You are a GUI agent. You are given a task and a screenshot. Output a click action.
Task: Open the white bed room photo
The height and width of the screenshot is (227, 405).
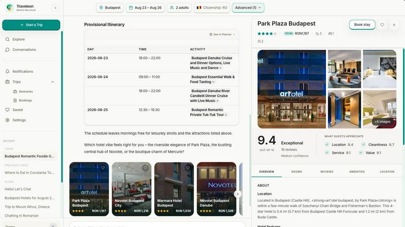click(379, 69)
